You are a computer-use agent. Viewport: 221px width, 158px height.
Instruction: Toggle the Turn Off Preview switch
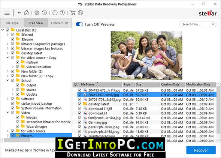(79, 24)
